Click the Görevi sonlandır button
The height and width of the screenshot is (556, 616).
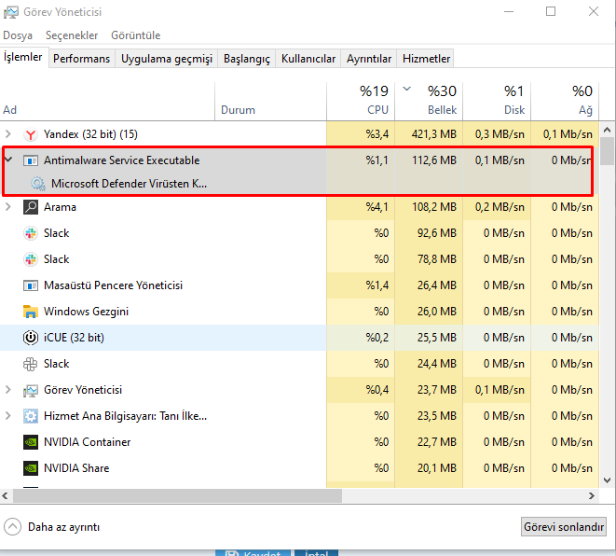click(564, 527)
